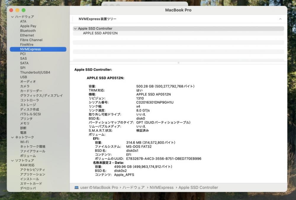Select 電源 in the sidebar

[x=23, y=133]
